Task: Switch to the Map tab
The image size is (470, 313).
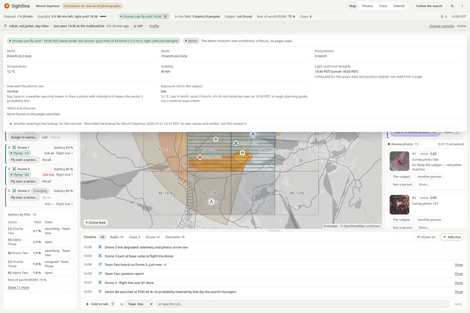Action: click(352, 6)
